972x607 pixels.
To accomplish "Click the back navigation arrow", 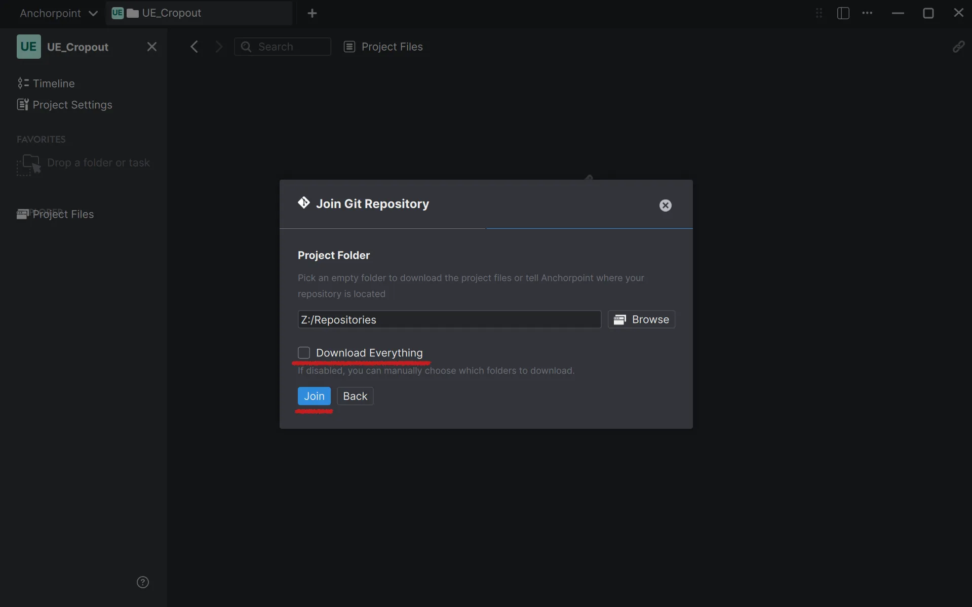I will pyautogui.click(x=195, y=47).
